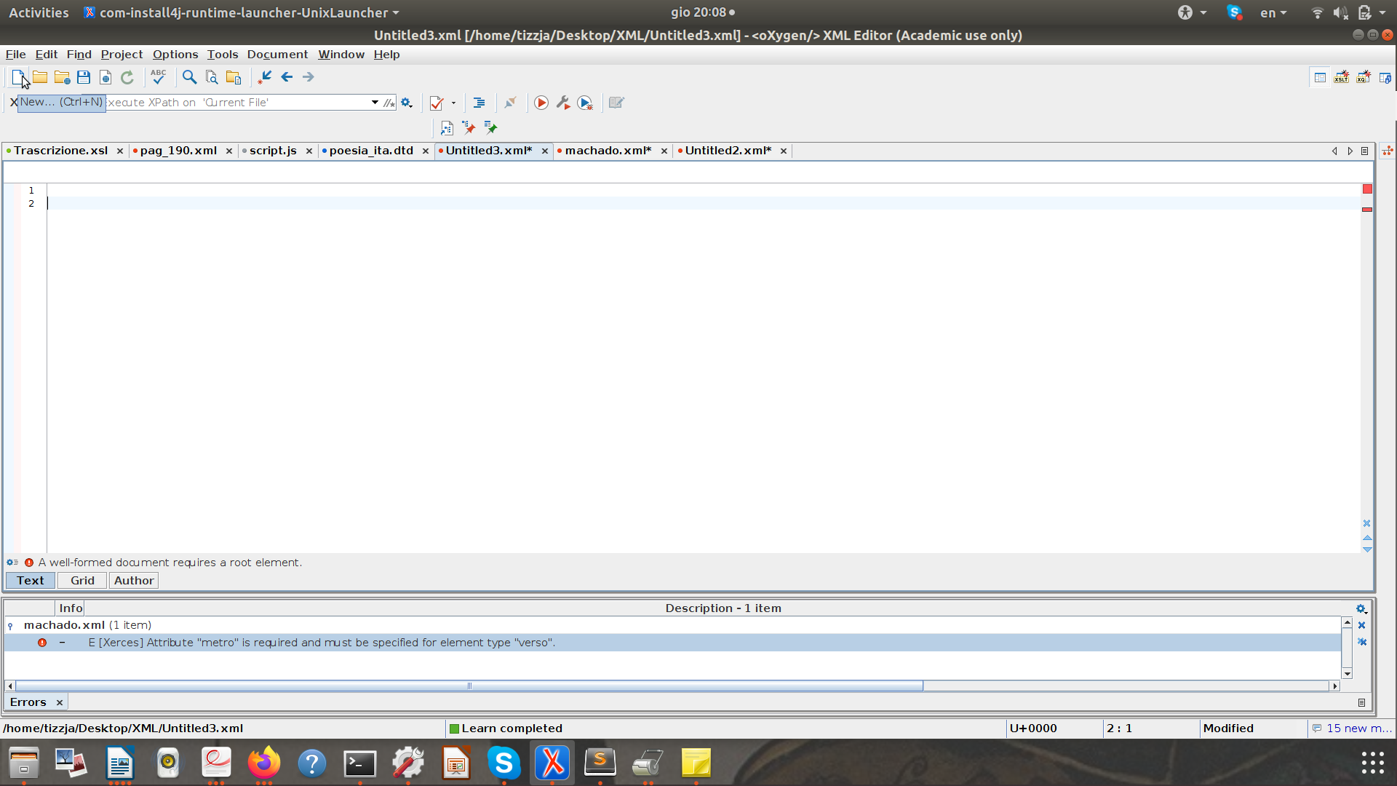Switch to the machado.xml tab
This screenshot has height=786, width=1397.
pos(608,151)
